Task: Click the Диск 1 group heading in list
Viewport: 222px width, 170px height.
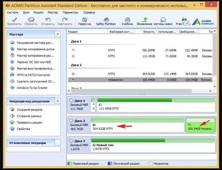Action: (76, 41)
